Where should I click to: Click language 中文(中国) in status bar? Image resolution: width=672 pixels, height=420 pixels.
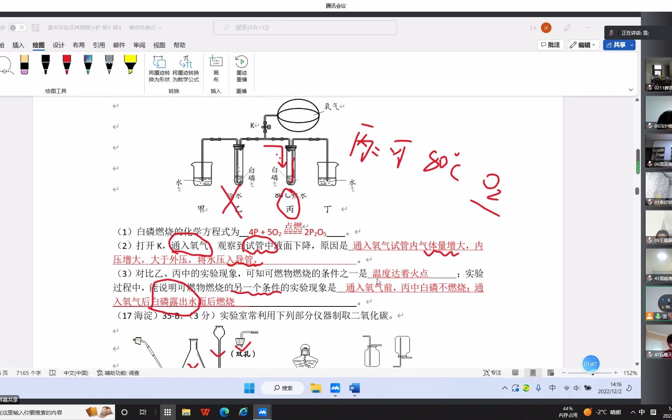pyautogui.click(x=76, y=373)
